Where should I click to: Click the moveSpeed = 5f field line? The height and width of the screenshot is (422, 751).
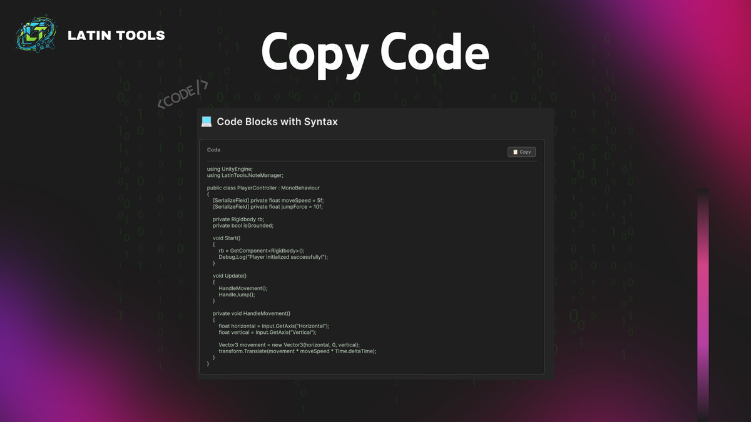(x=268, y=200)
